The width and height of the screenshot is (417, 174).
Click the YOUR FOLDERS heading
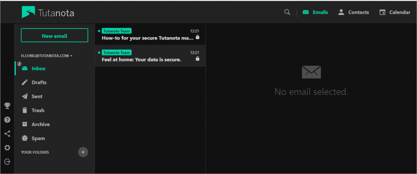coord(35,152)
